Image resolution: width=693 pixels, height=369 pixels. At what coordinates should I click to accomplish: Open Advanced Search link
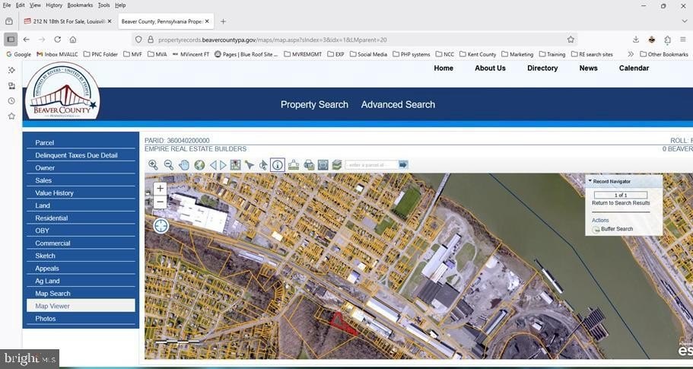click(x=398, y=104)
